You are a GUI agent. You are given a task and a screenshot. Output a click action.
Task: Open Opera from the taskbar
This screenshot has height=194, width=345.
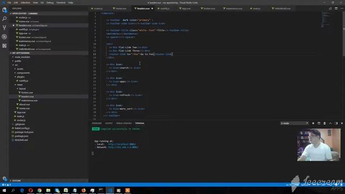(31, 190)
